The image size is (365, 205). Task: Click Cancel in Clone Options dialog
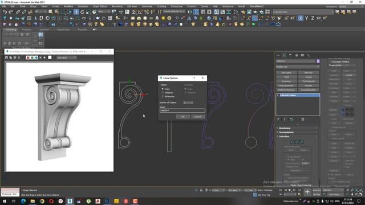pyautogui.click(x=198, y=117)
